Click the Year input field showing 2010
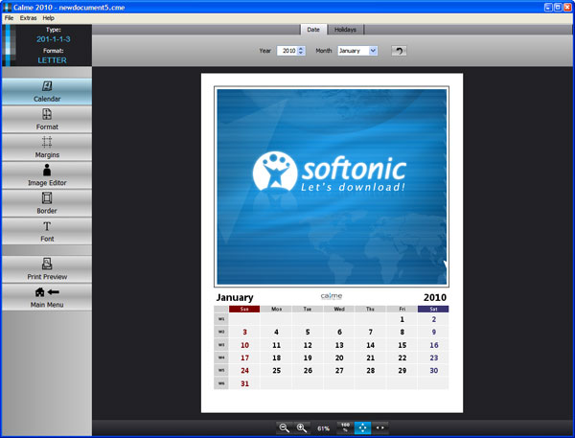The height and width of the screenshot is (438, 575). [x=287, y=51]
